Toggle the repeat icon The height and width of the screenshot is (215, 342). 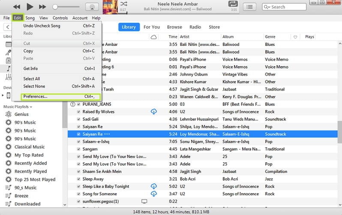[233, 4]
